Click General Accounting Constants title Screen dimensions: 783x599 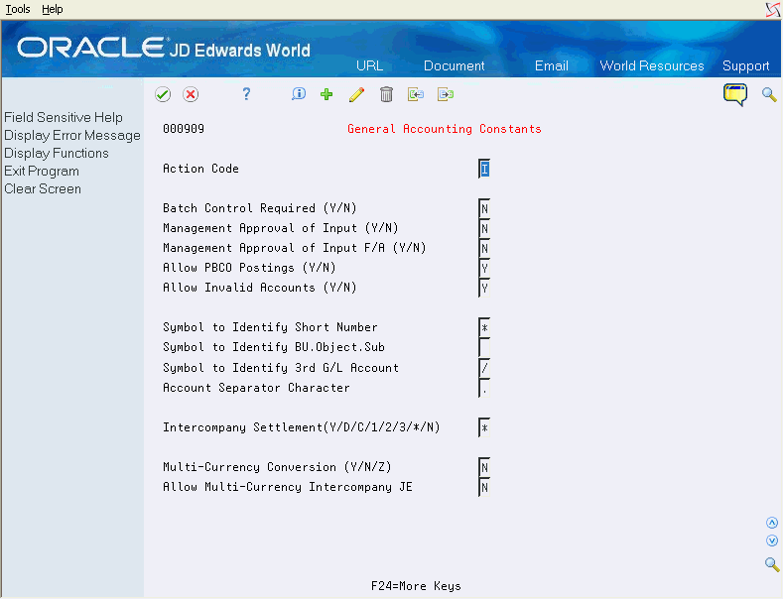pyautogui.click(x=445, y=129)
